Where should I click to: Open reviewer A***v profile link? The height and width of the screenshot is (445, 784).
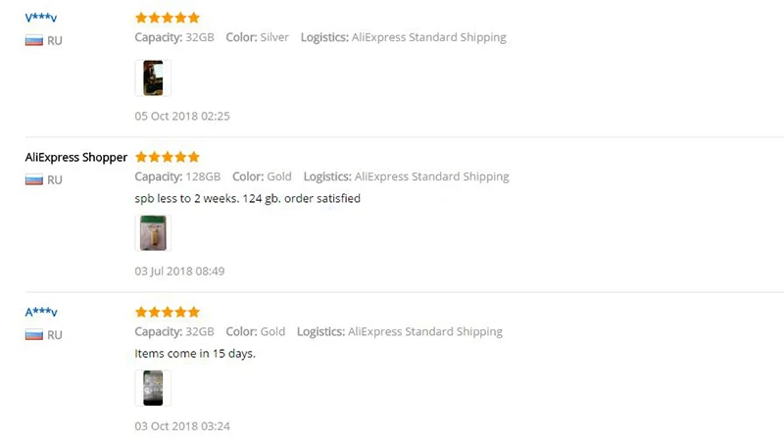tap(41, 313)
